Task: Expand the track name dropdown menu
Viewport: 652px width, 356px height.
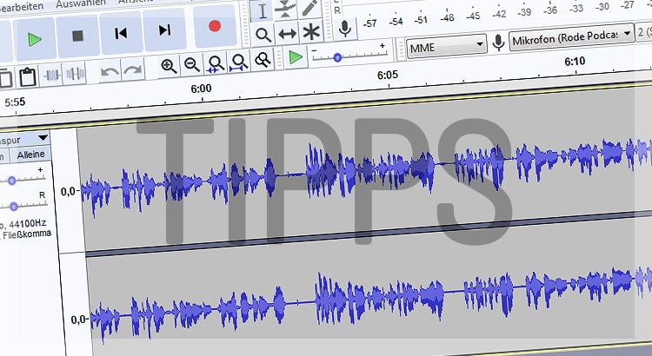Action: click(x=43, y=138)
